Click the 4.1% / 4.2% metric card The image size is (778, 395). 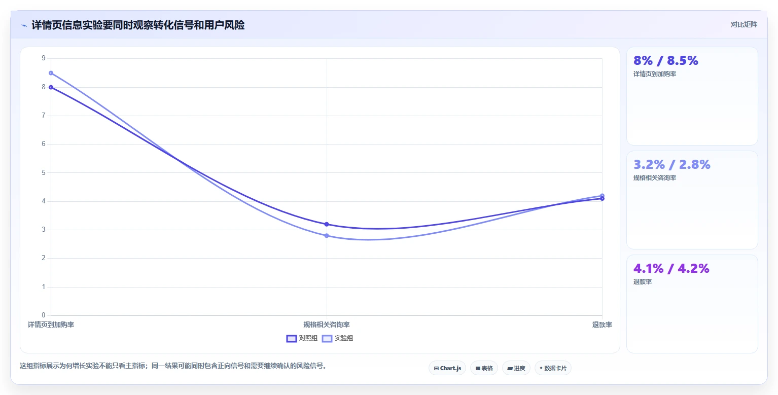tap(692, 304)
